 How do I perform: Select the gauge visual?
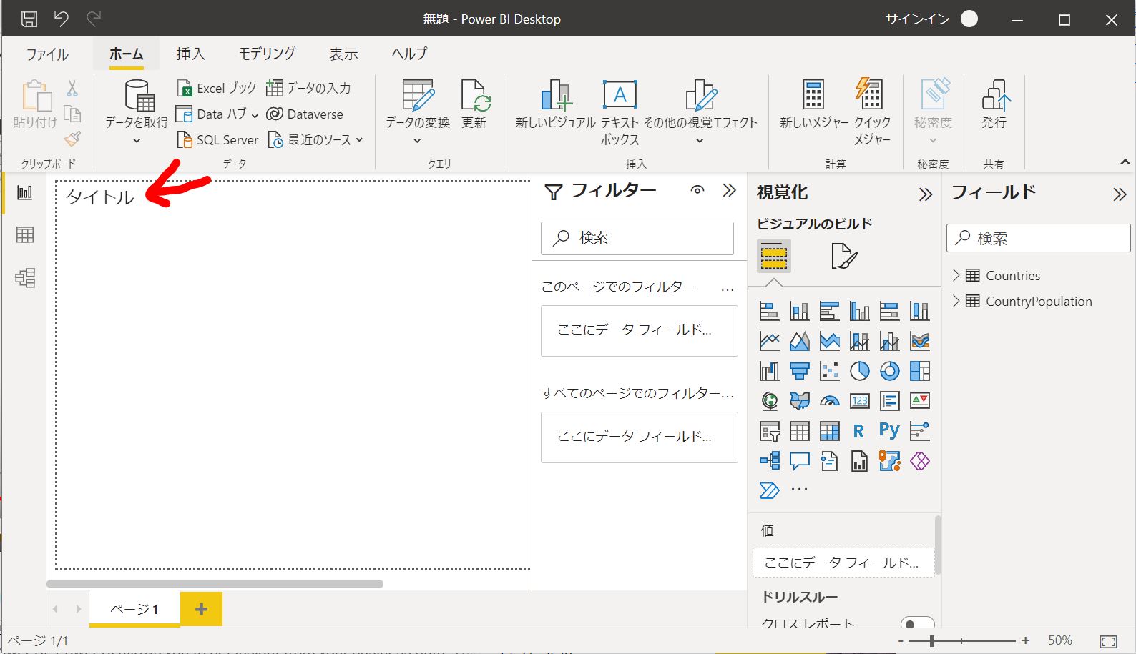pos(829,401)
